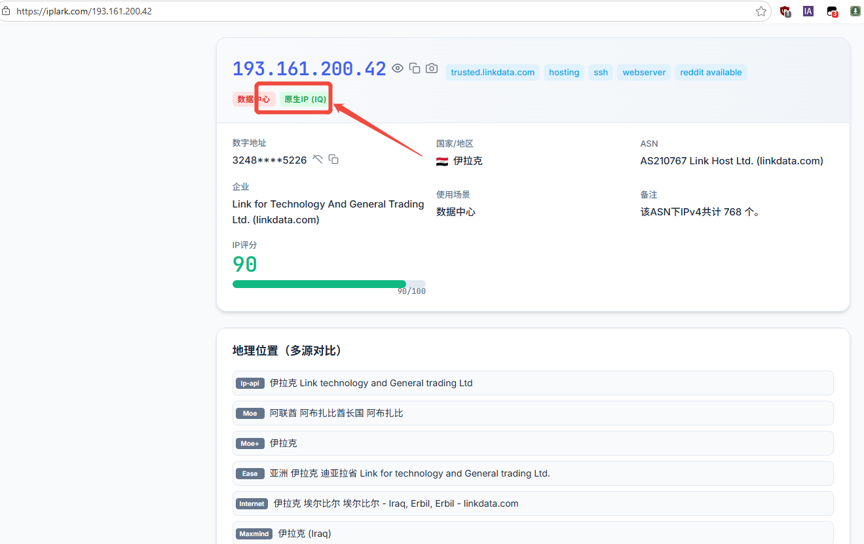Image resolution: width=864 pixels, height=544 pixels.
Task: Click the reddit available tag
Action: [x=711, y=73]
